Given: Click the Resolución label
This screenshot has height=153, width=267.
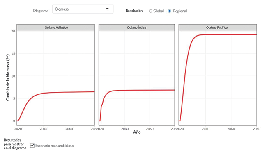Looking at the screenshot, I should coord(134,11).
